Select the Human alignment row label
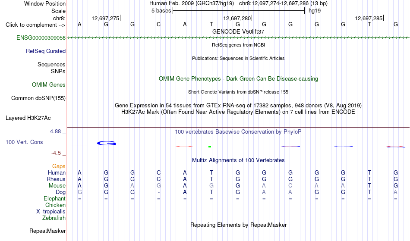 pyautogui.click(x=57, y=172)
